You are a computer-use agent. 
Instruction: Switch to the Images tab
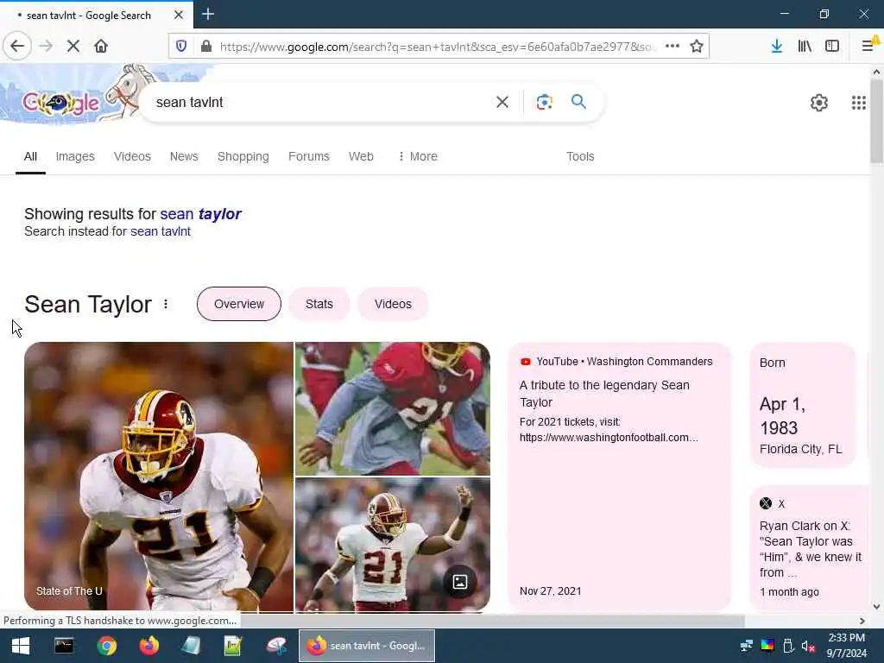click(75, 157)
